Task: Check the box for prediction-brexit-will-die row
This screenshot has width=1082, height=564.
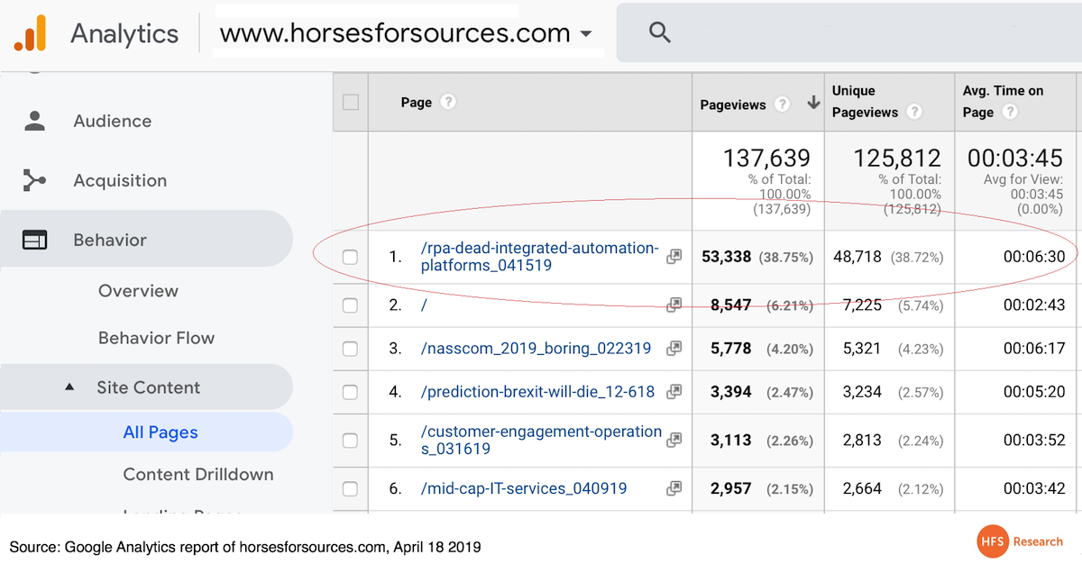Action: (350, 392)
